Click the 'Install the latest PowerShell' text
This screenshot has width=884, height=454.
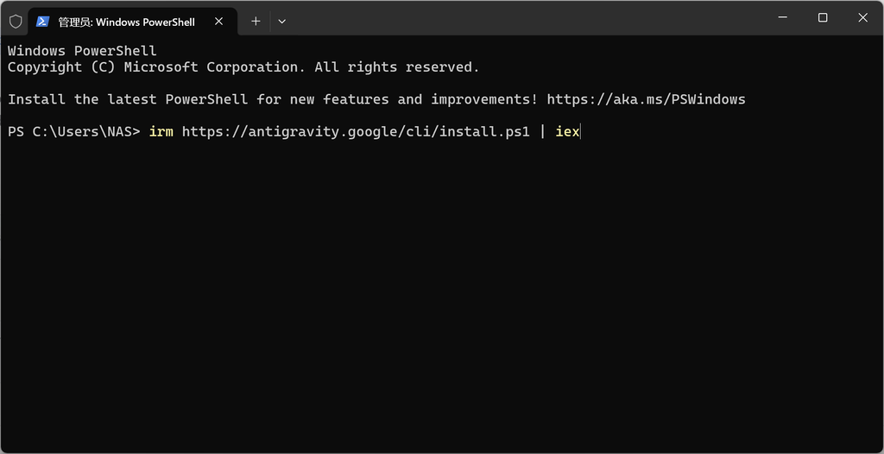128,100
